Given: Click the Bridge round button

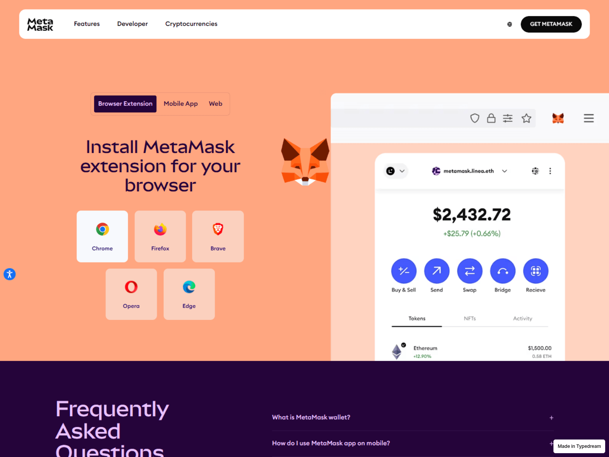Looking at the screenshot, I should (503, 271).
